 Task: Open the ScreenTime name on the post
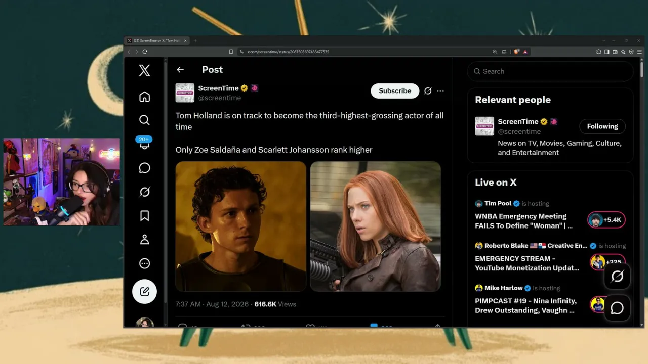click(218, 88)
